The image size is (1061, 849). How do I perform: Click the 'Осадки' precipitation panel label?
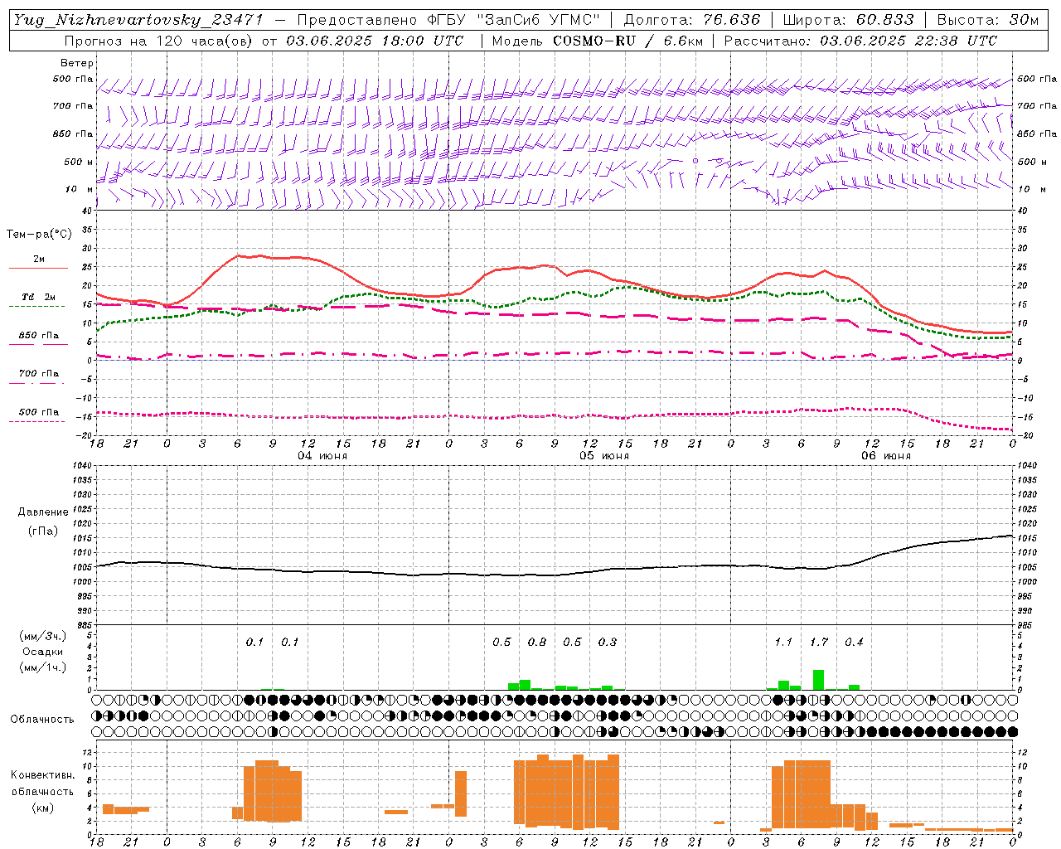(43, 652)
